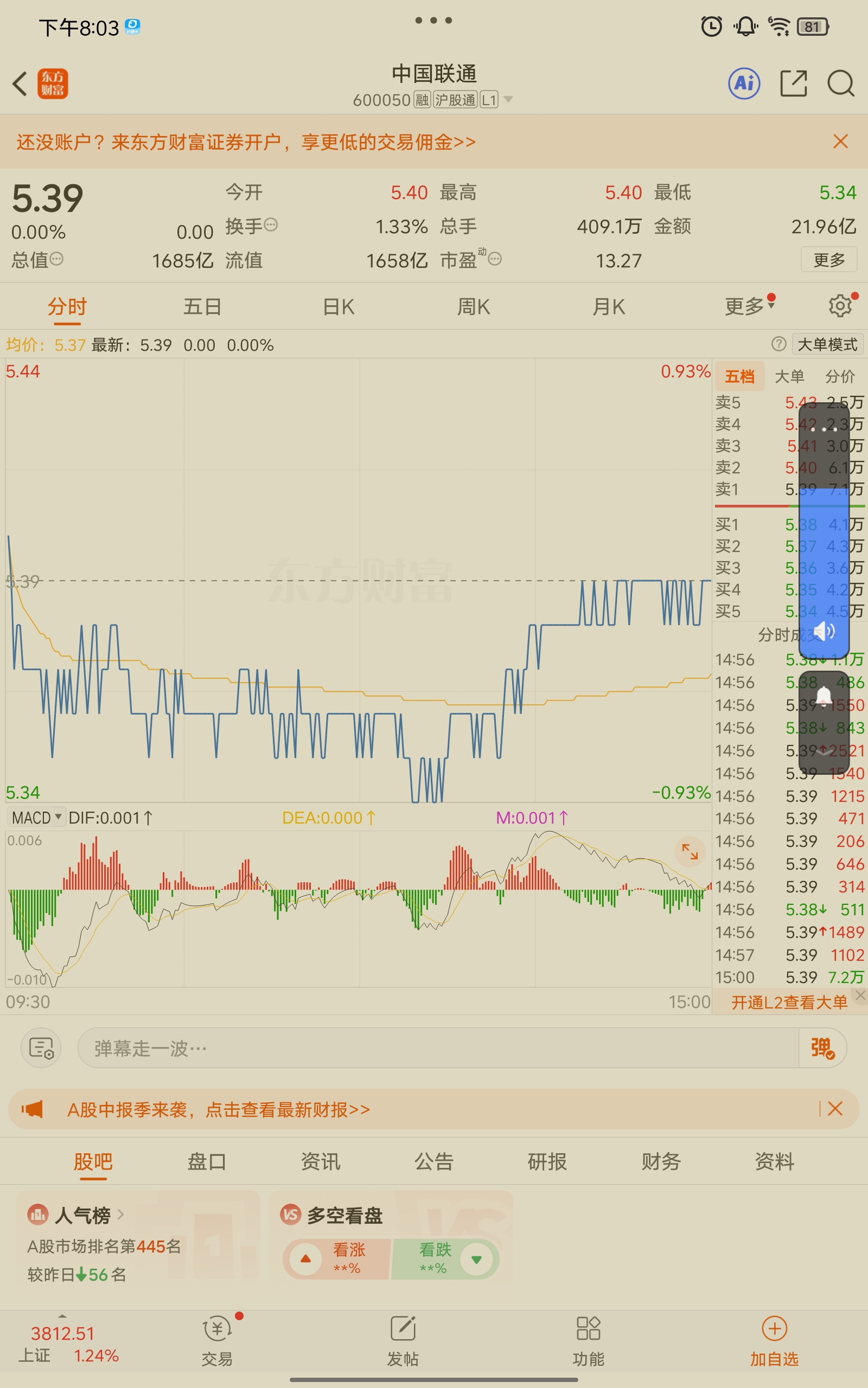Viewport: 868px width, 1388px height.
Task: Open the 财务 tab
Action: pos(661,1161)
